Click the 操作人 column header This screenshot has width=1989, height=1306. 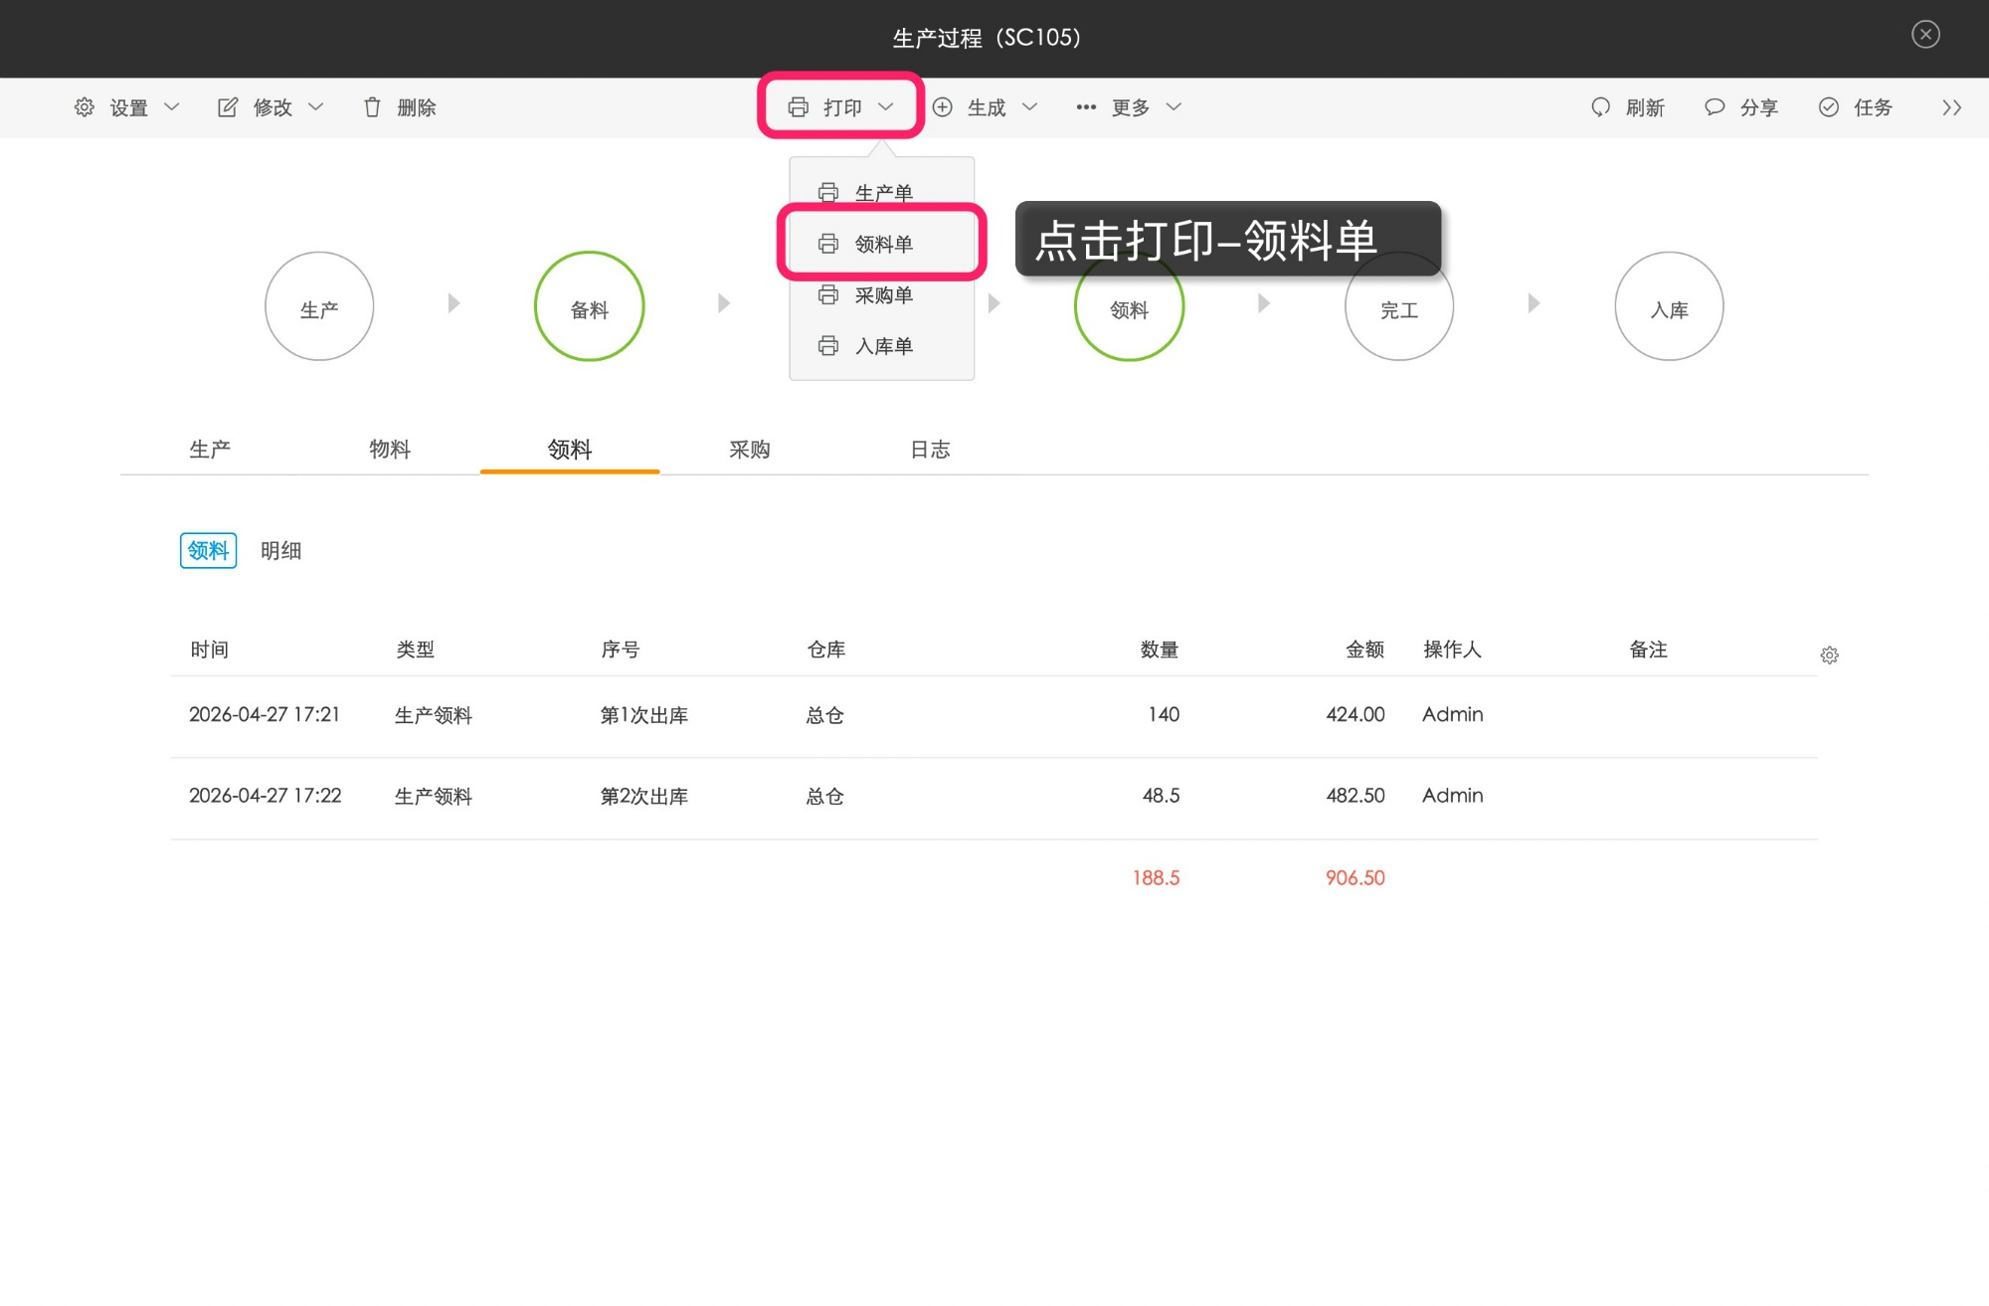[1453, 650]
